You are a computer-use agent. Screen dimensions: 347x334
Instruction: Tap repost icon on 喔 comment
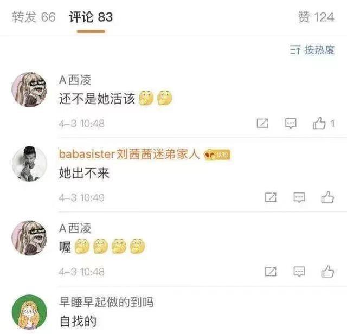pyautogui.click(x=271, y=272)
